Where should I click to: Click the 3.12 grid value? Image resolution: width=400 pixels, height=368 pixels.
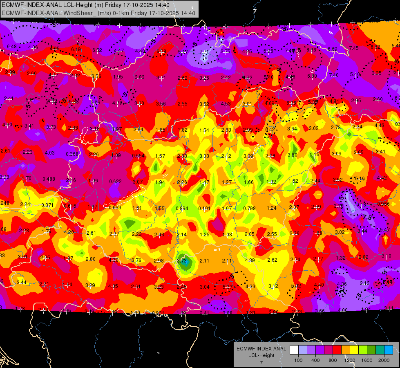pyautogui.click(x=273, y=286)
